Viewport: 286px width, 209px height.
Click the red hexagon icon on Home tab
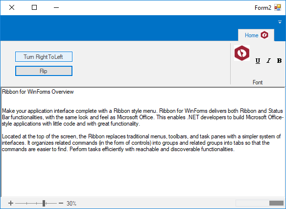coord(264,35)
